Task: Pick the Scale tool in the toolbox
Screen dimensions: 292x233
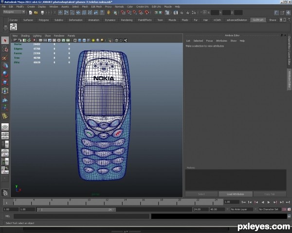Action: 5,83
